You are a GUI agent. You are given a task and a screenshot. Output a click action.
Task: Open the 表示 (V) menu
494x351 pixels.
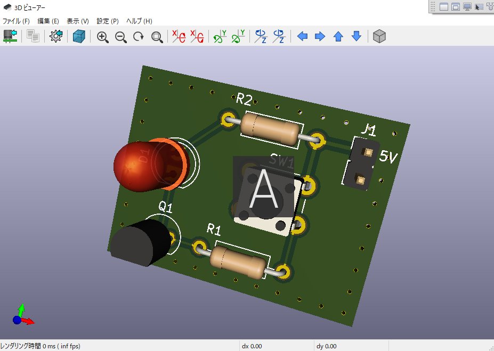77,21
